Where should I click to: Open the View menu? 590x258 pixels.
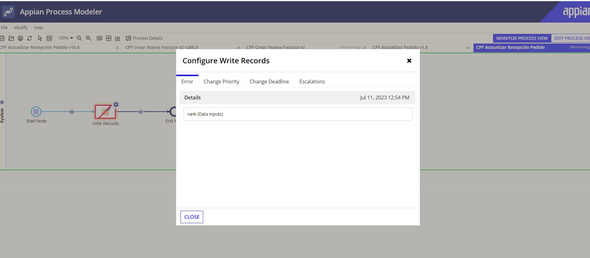pyautogui.click(x=38, y=28)
